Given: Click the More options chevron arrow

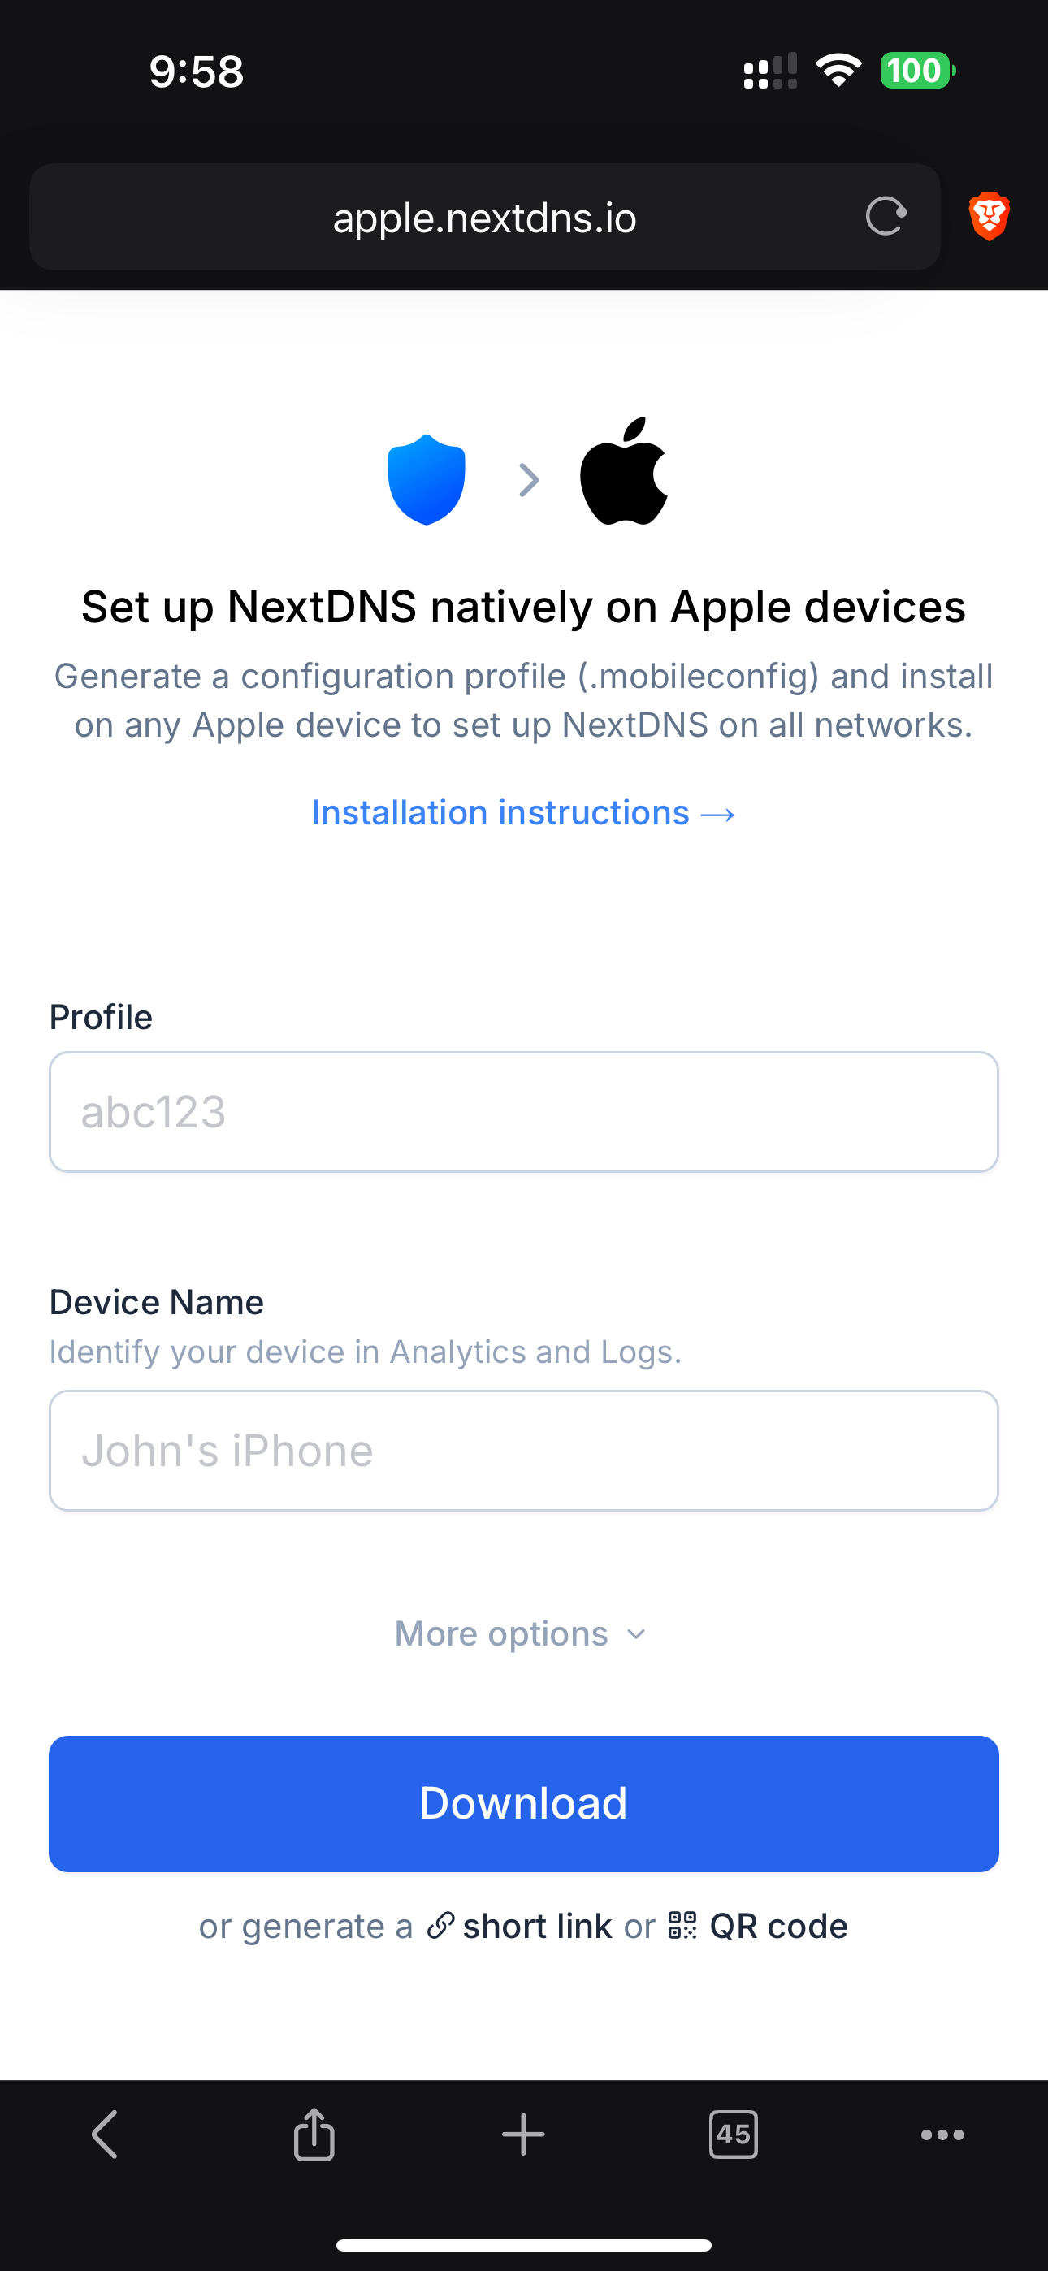Looking at the screenshot, I should point(636,1634).
